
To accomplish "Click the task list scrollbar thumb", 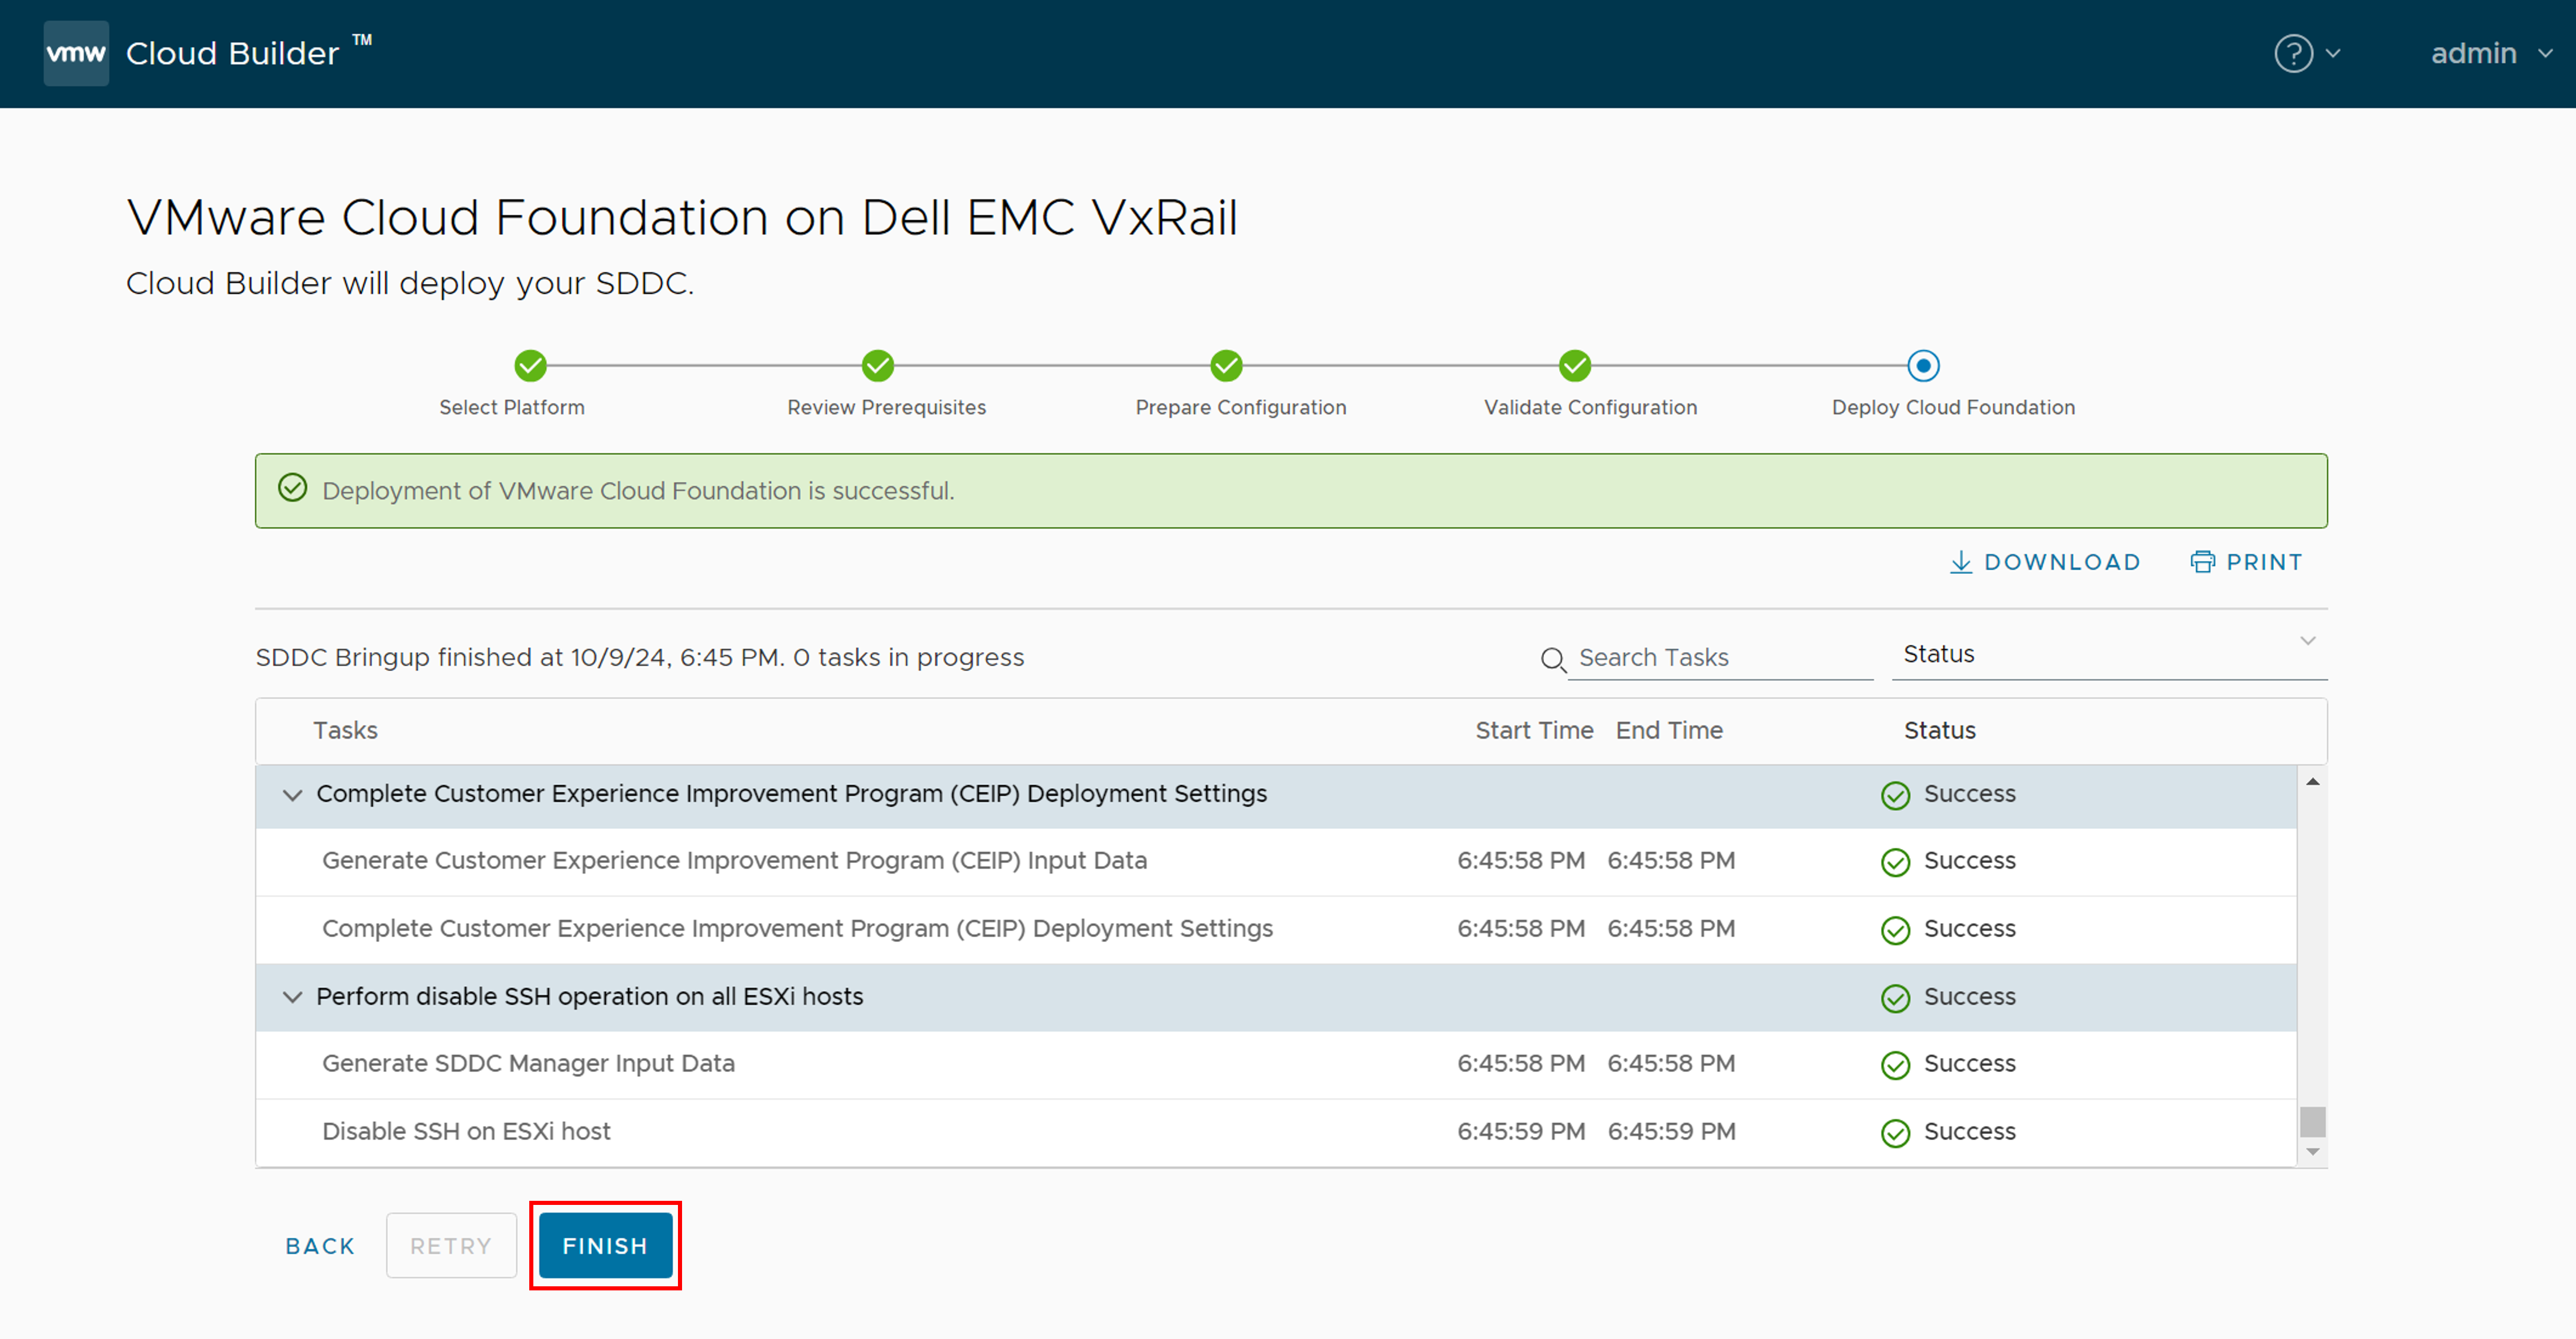I will point(2312,1121).
